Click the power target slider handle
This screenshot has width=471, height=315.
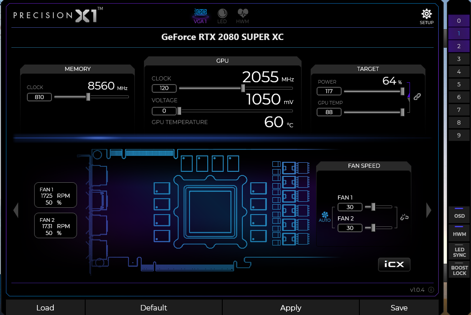tap(402, 91)
